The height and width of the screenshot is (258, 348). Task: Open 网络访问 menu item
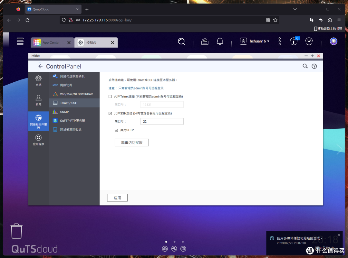click(x=74, y=85)
